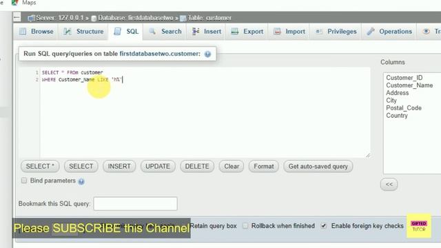Select Customer_ID in Columns list
This screenshot has width=441, height=248.
(404, 78)
